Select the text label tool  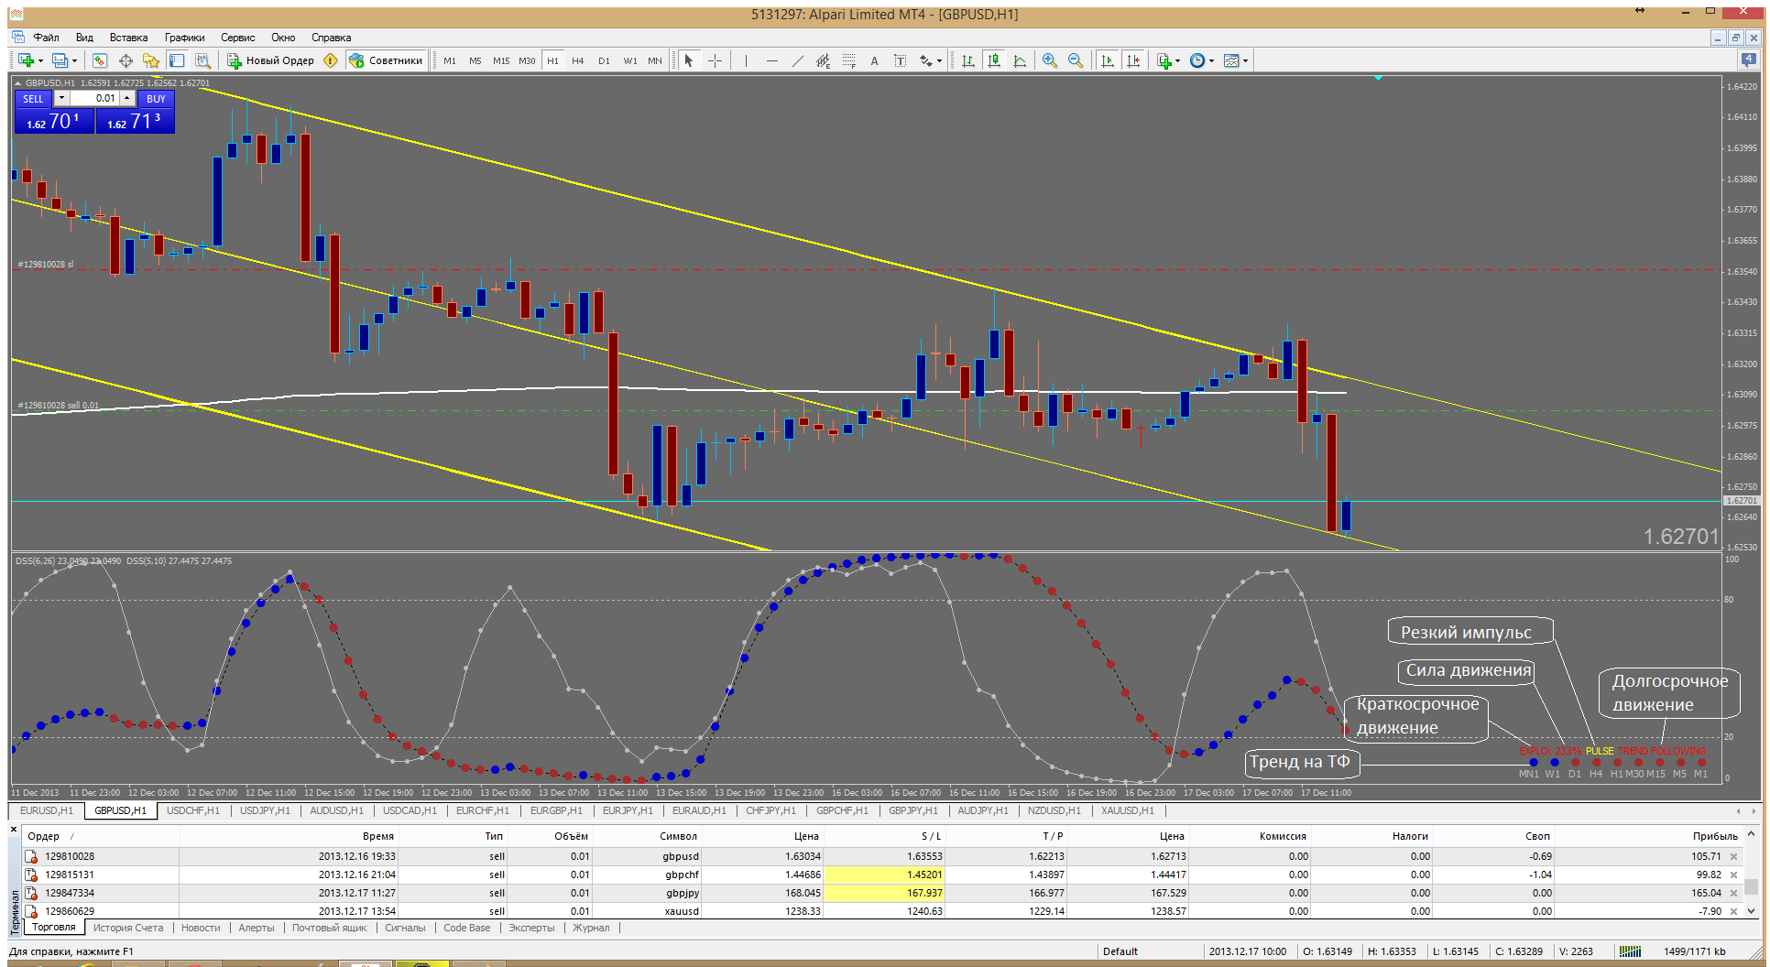click(900, 60)
